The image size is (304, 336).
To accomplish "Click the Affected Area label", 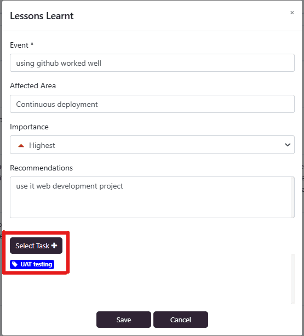I will click(x=33, y=86).
